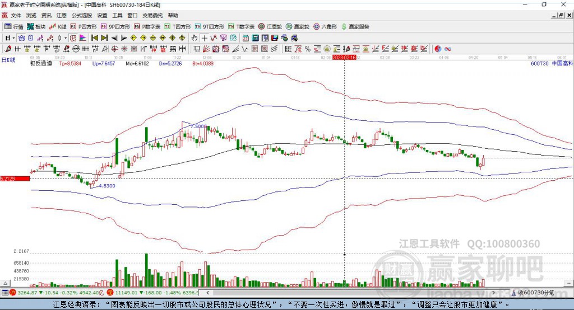This screenshot has height=310, width=574.
Task: Open the 设置 menu
Action: click(x=102, y=15)
